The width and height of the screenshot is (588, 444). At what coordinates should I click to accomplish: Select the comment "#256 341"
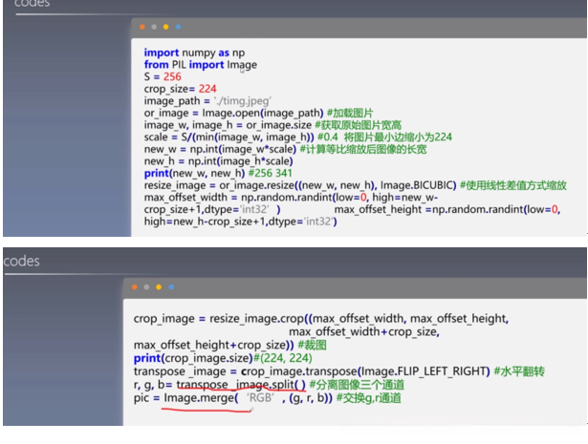click(270, 174)
